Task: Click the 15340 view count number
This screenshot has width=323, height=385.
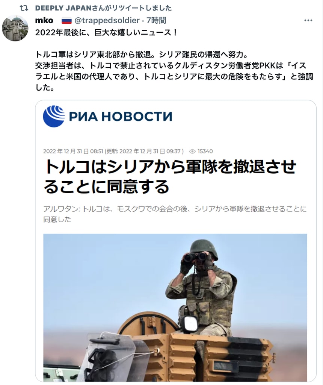Action: 205,151
